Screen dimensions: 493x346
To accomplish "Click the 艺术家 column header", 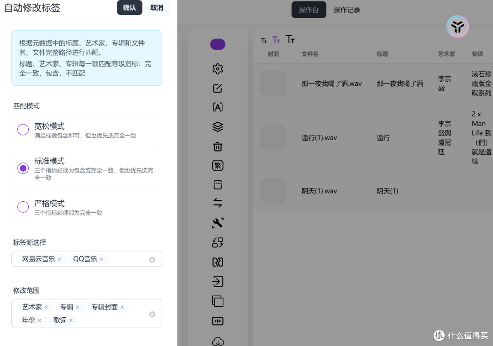I will coord(446,54).
